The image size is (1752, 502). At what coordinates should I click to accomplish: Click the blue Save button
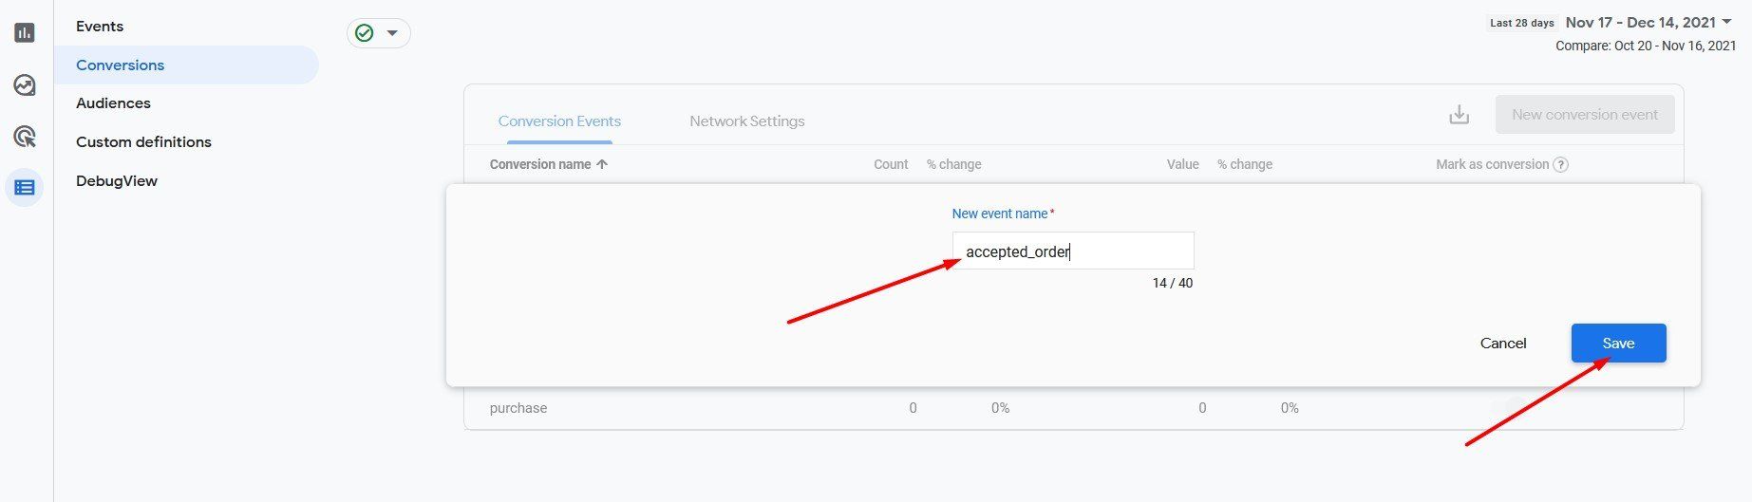coord(1618,344)
